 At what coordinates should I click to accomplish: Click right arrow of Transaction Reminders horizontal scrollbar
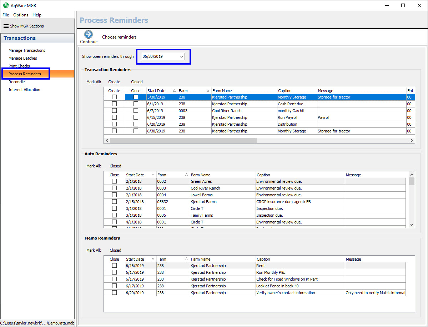pyautogui.click(x=412, y=141)
